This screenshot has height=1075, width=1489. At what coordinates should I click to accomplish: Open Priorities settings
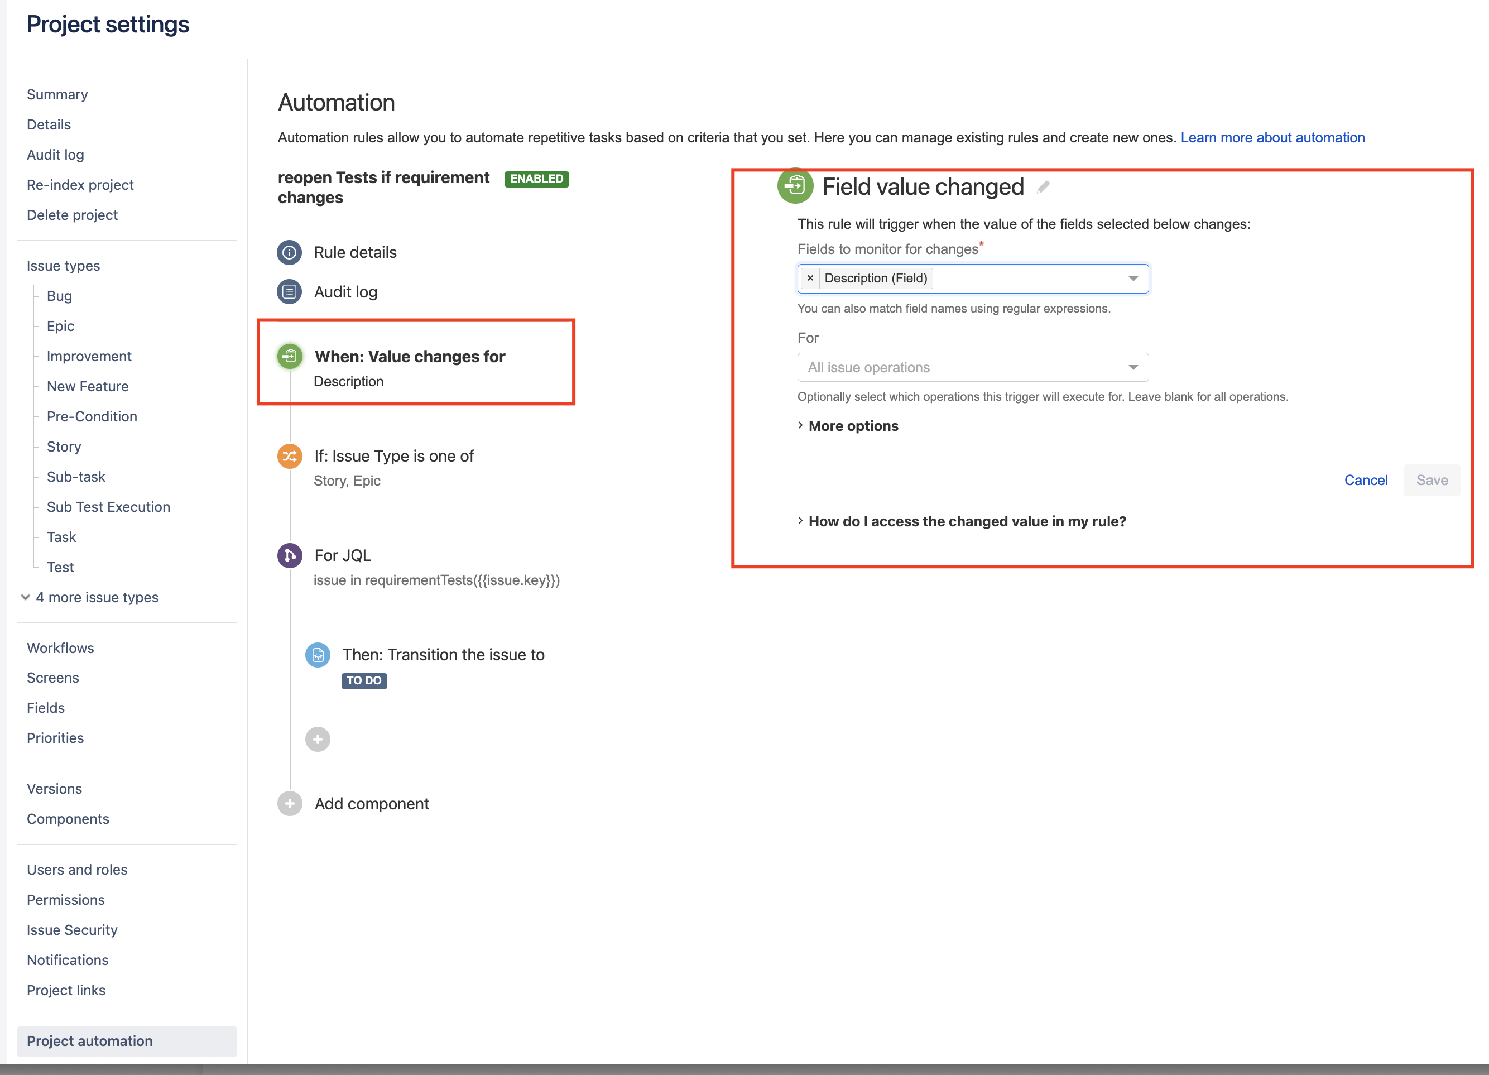tap(55, 739)
